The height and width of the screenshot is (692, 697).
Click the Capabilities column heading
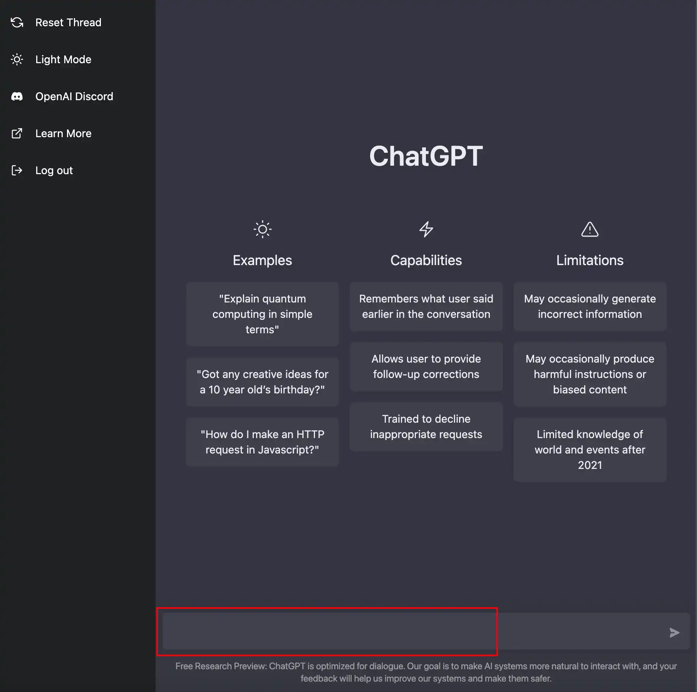click(x=426, y=260)
